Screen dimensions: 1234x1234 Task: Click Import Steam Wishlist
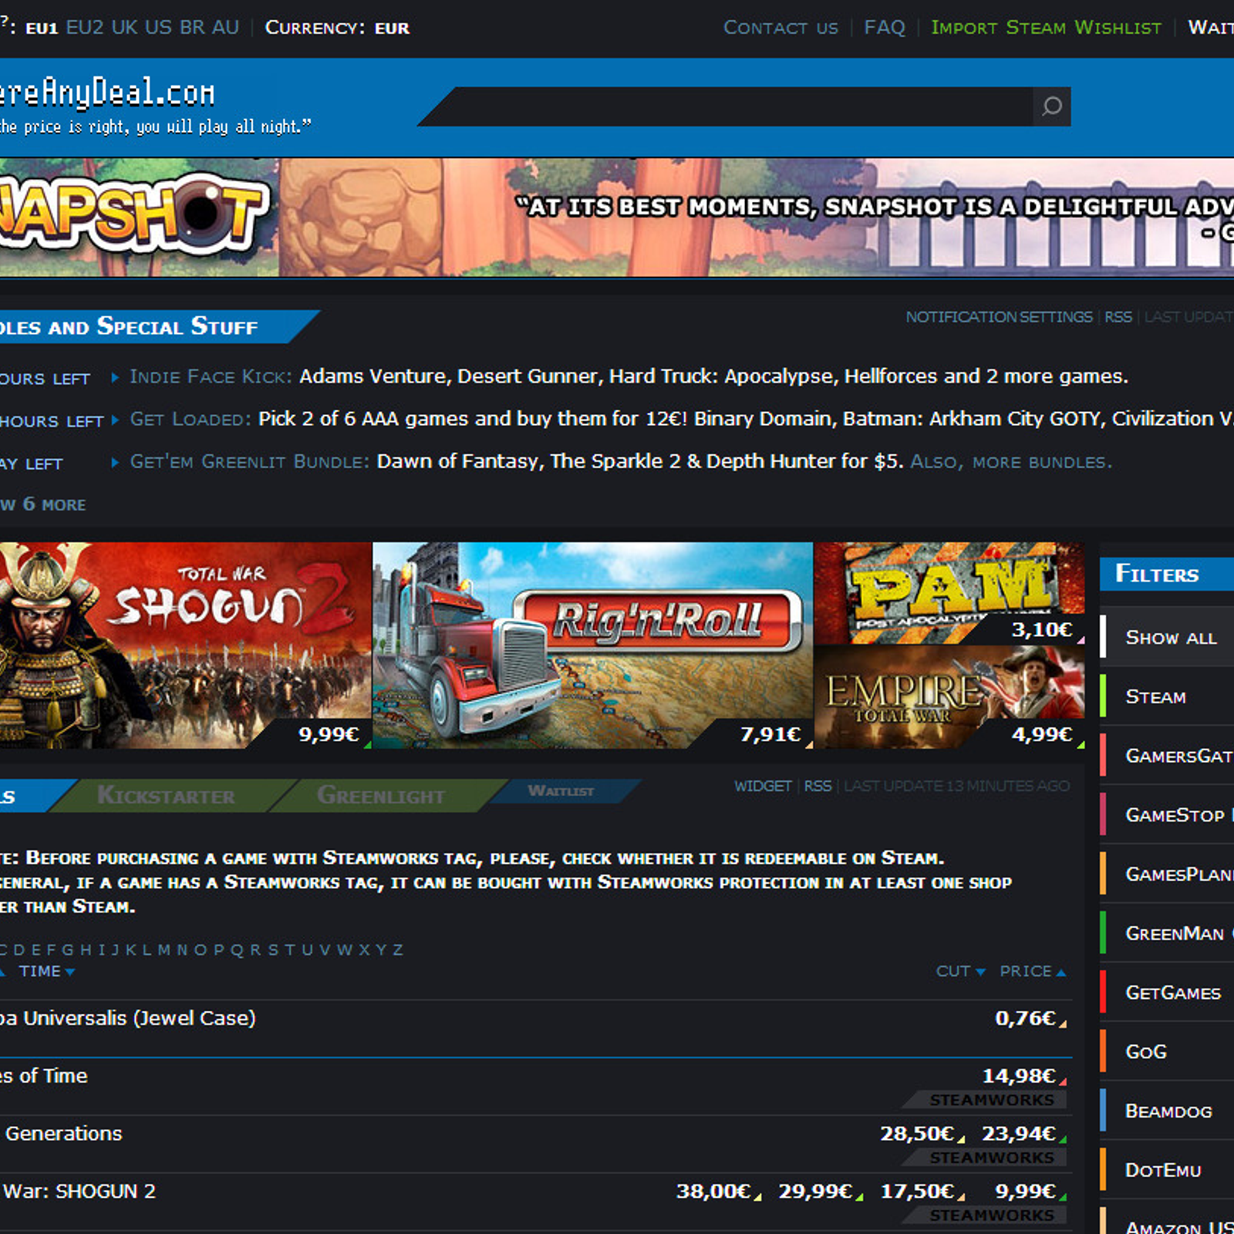click(x=1046, y=28)
